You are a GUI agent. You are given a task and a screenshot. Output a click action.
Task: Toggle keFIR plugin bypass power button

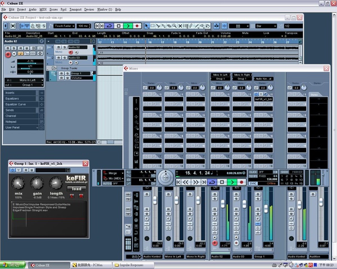13,170
